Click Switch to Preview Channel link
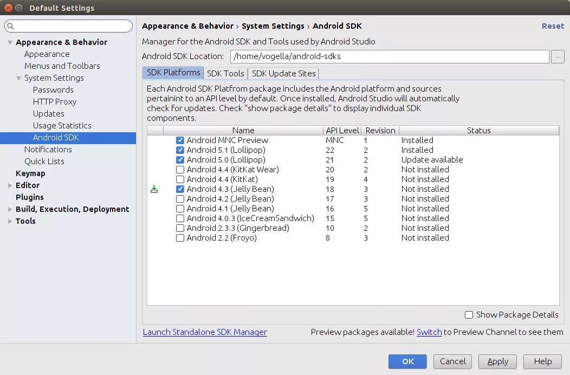This screenshot has height=375, width=570. click(429, 332)
